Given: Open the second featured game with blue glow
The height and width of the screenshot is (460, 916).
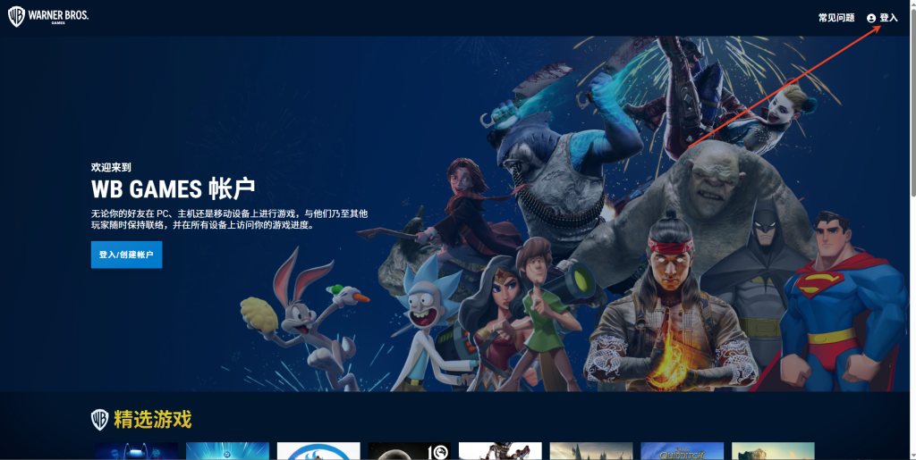Looking at the screenshot, I should 227,451.
